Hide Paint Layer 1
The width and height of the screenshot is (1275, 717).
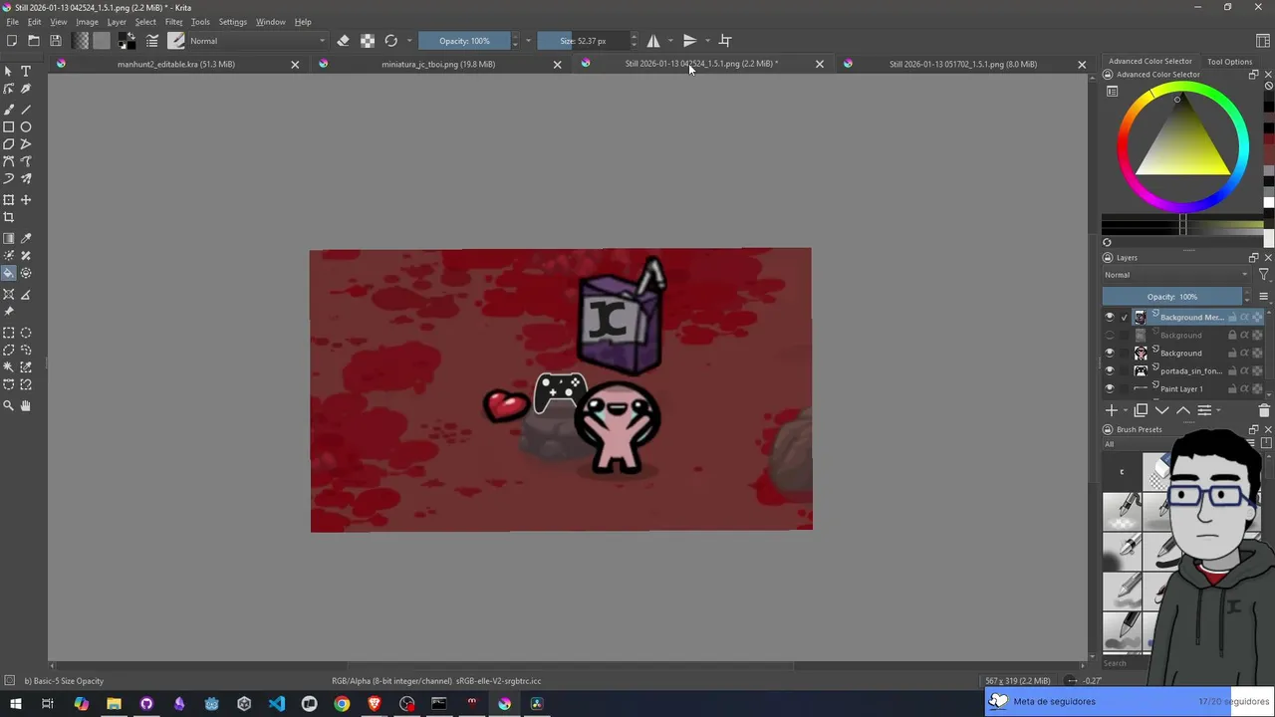[x=1110, y=389]
